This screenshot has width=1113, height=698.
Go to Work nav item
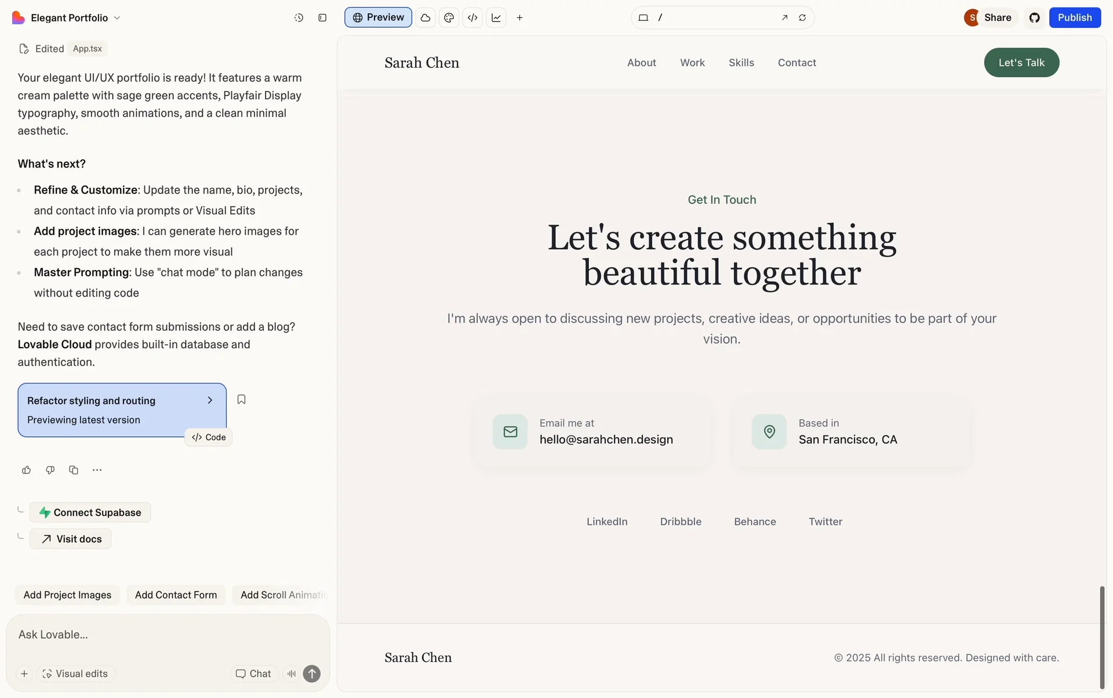692,63
